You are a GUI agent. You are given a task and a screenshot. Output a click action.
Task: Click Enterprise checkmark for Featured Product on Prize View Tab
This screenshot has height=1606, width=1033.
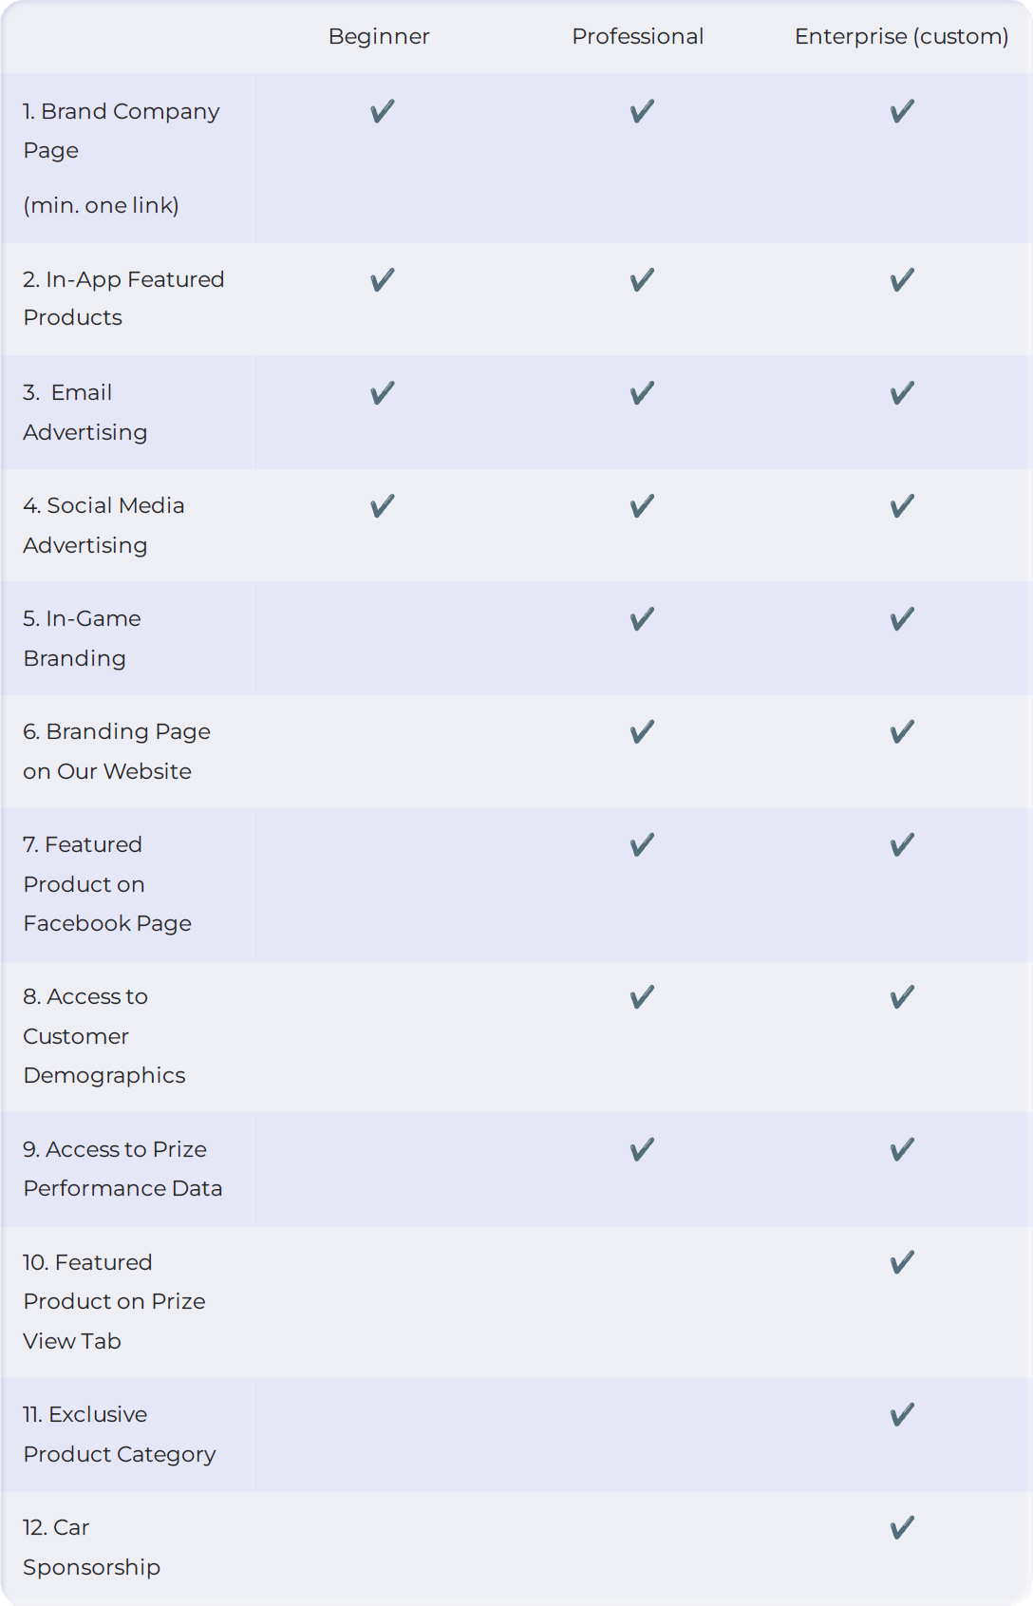pyautogui.click(x=903, y=1262)
